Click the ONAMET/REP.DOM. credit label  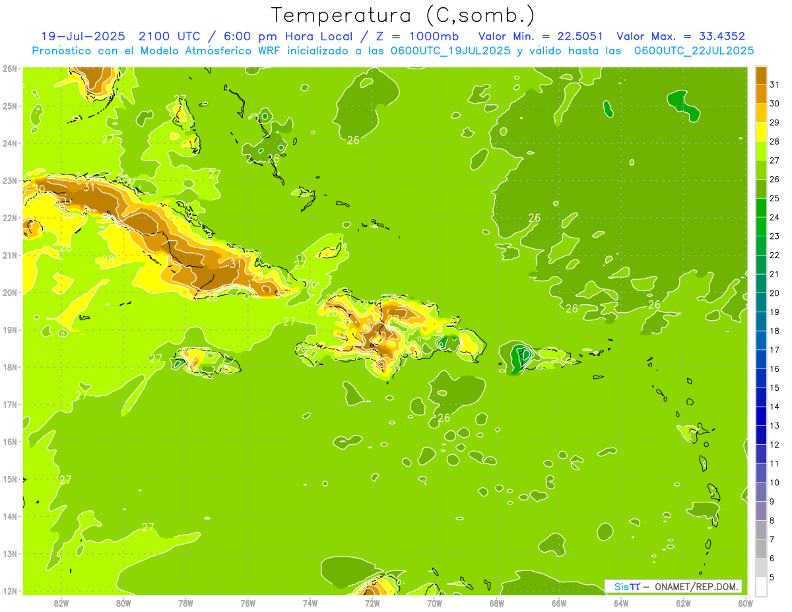(697, 587)
